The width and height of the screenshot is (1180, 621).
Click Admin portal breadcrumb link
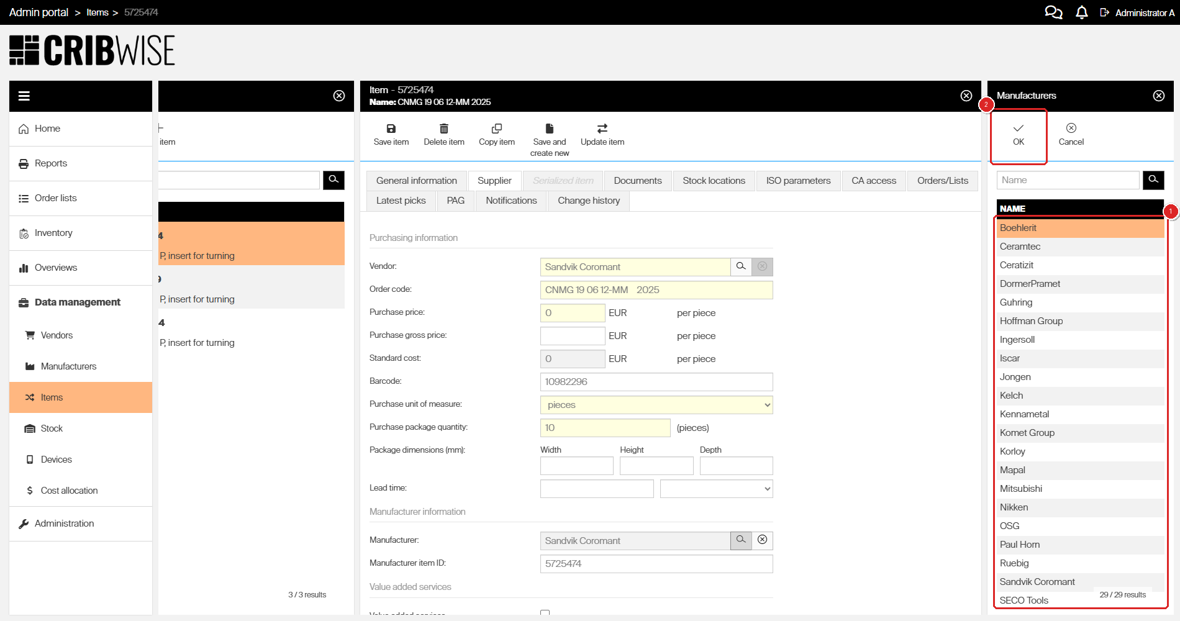tap(39, 12)
